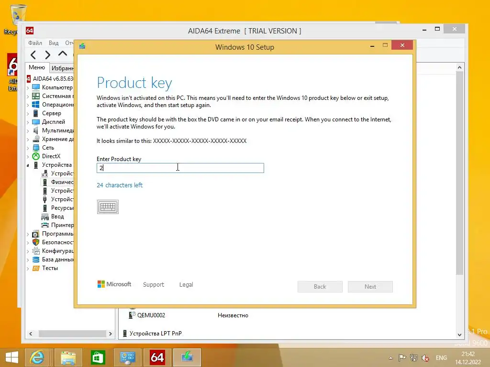This screenshot has height=367, width=490.
Task: Open Internet Explorer from the taskbar
Action: pos(37,357)
